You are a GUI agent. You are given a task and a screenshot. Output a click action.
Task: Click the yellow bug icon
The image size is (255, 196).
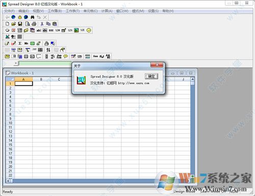20,17
